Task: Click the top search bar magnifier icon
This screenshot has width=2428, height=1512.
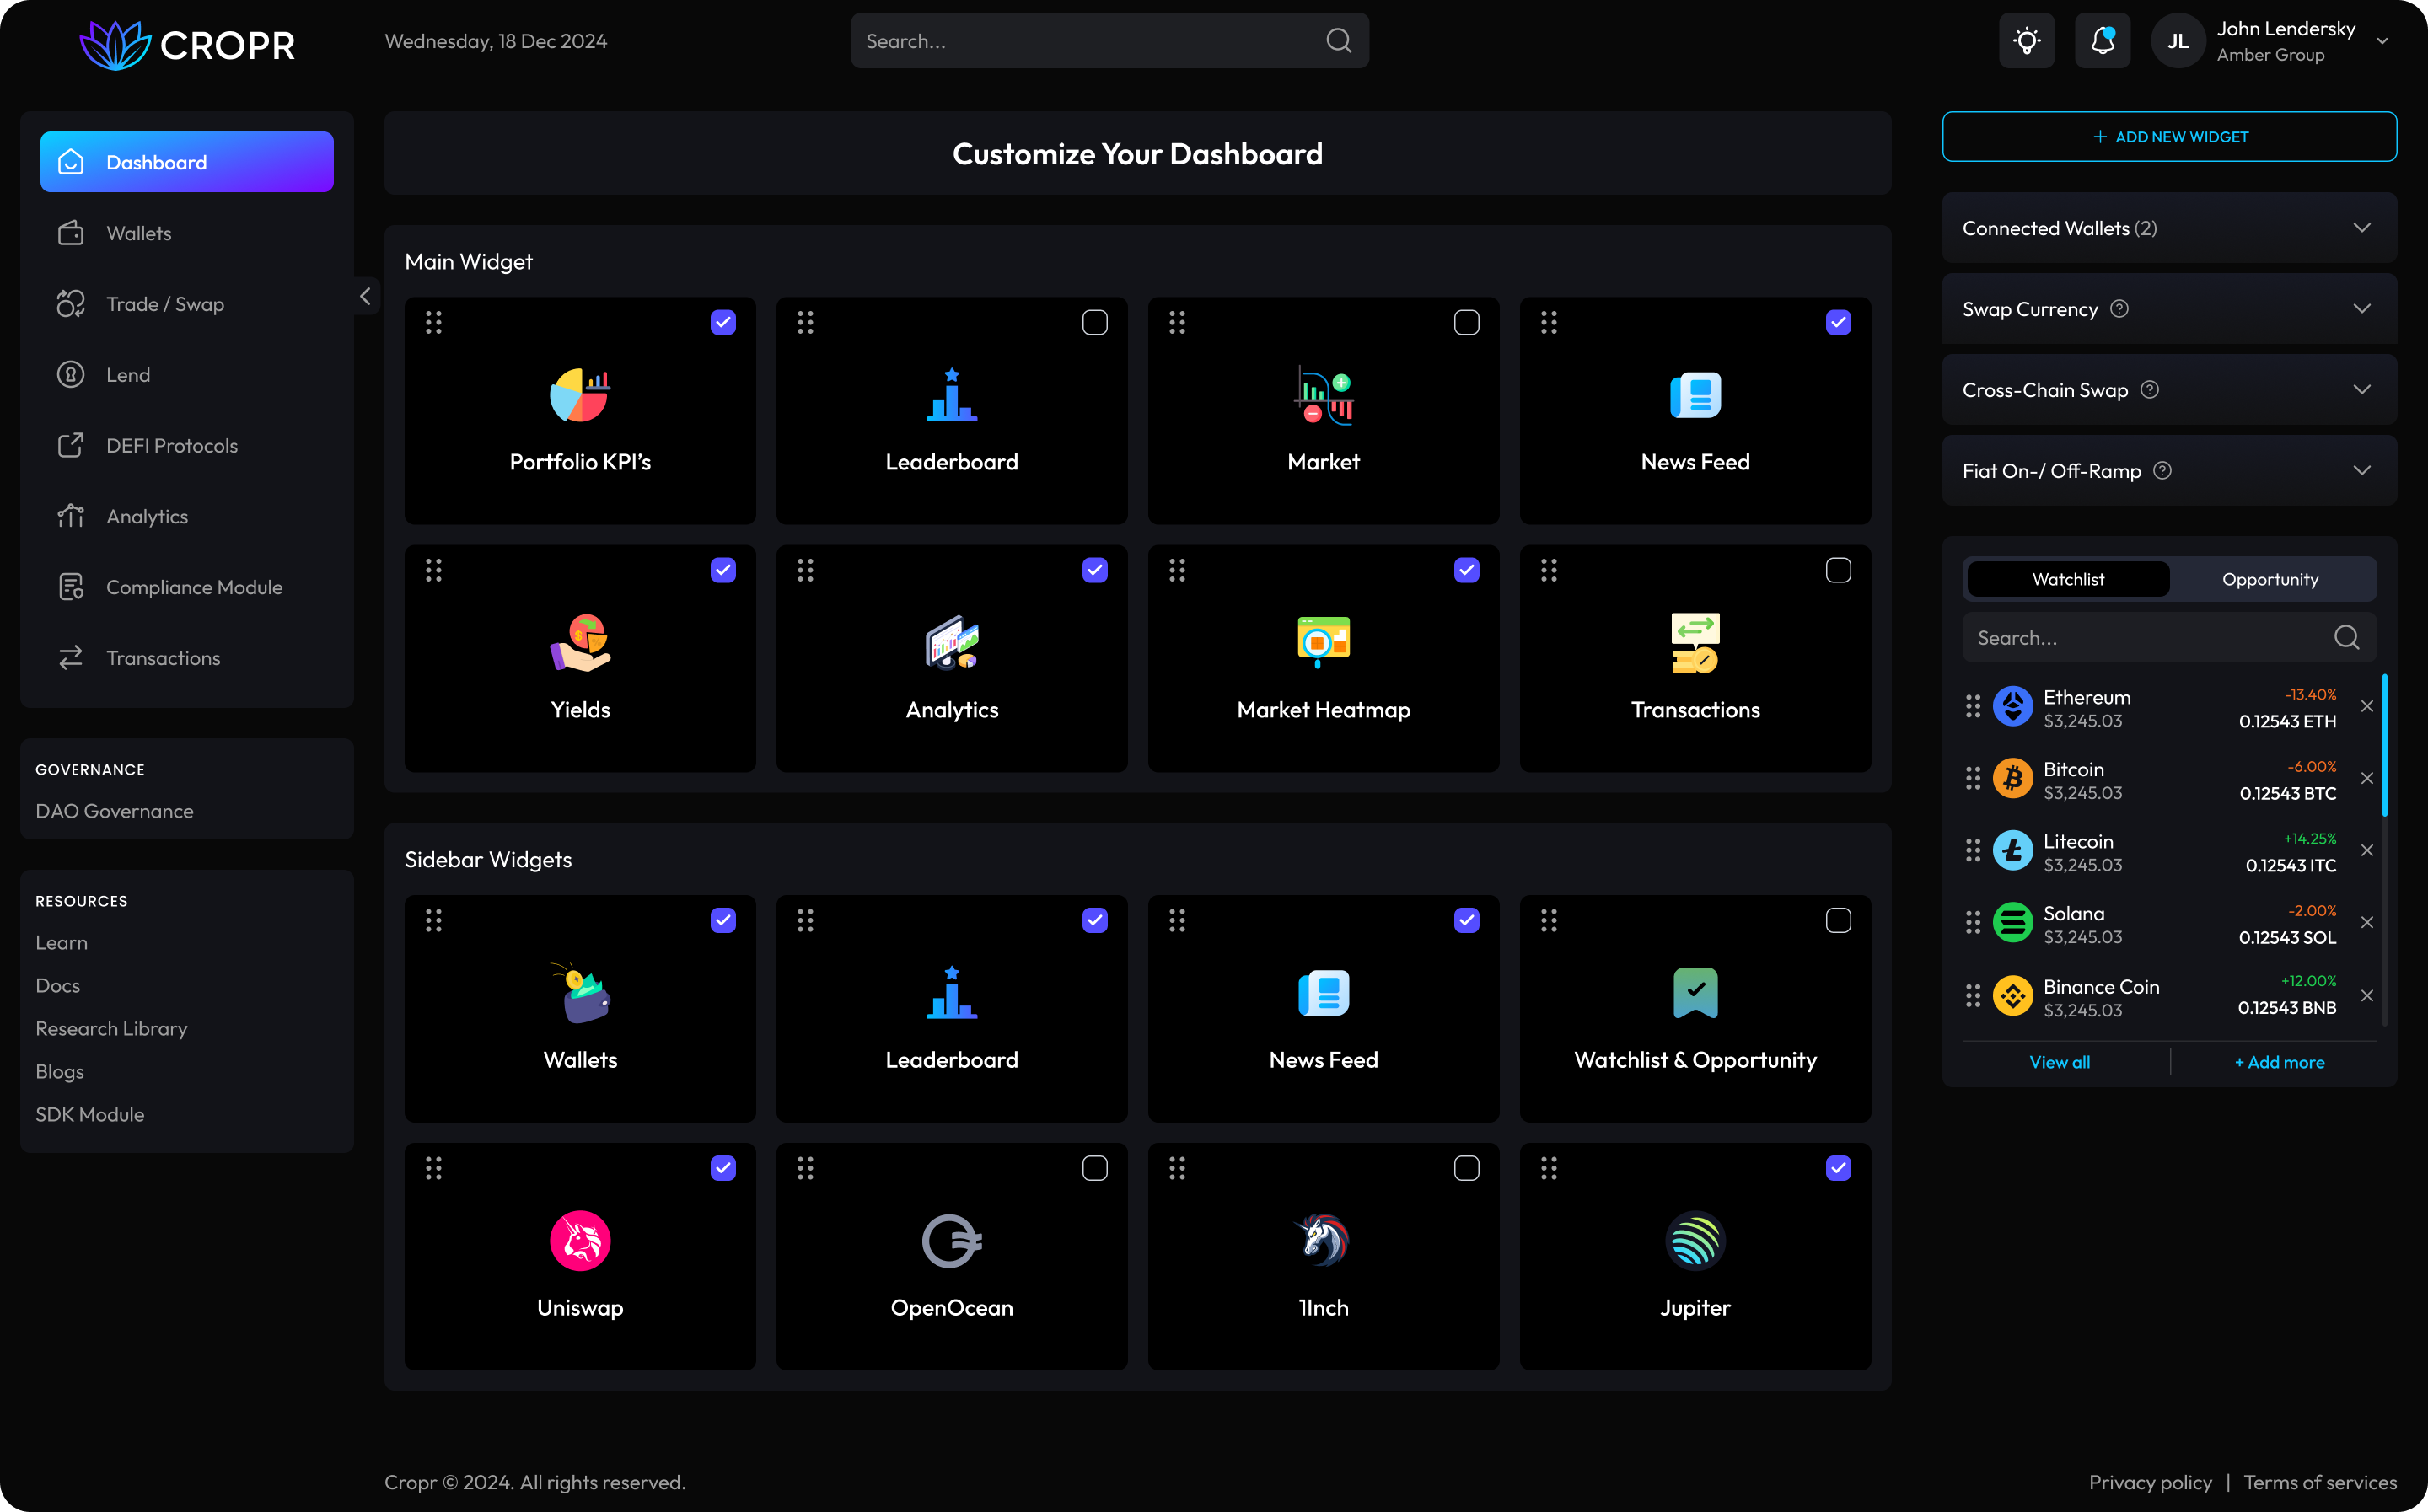Action: (x=1339, y=41)
